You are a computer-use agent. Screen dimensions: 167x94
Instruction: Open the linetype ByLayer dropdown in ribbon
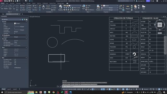(111, 10)
